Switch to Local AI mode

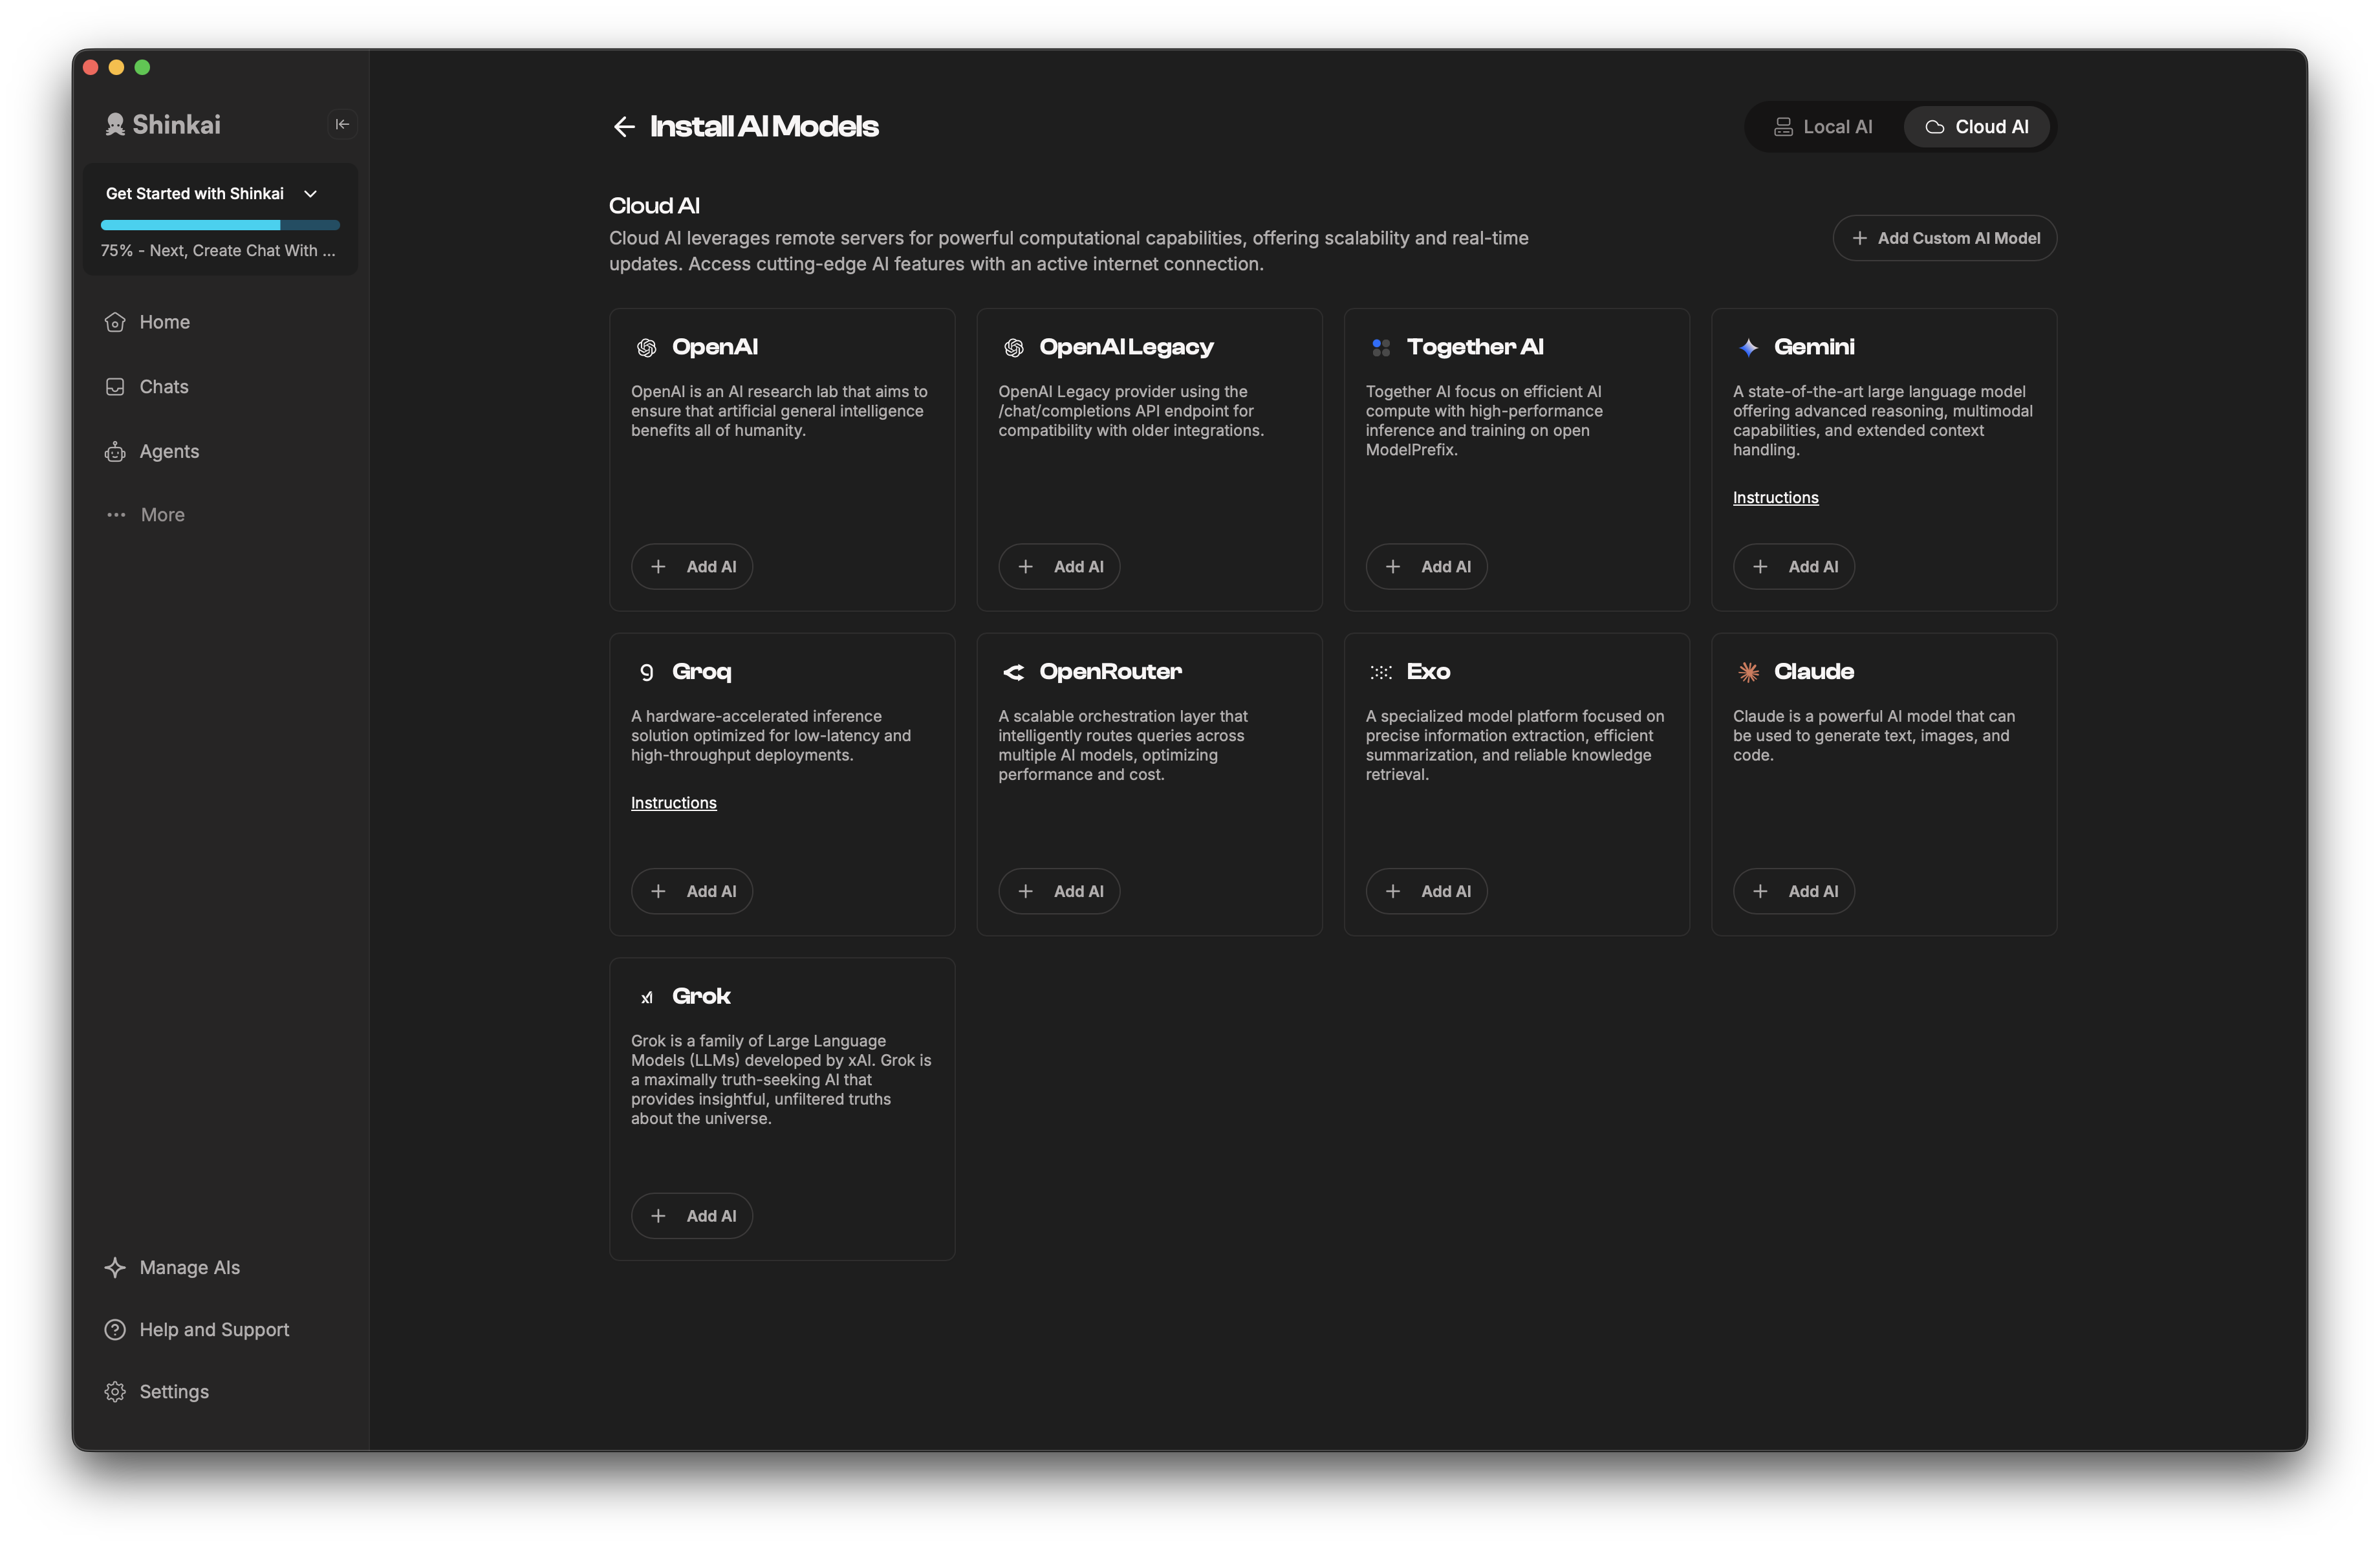(1824, 126)
